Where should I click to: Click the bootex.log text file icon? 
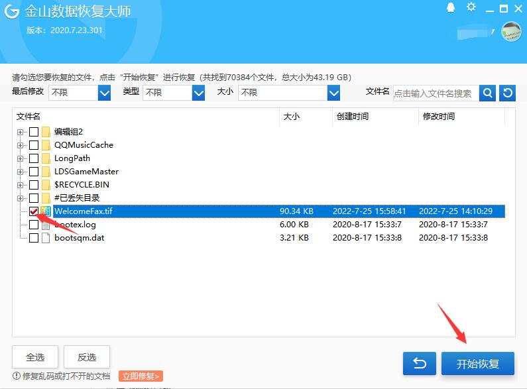[46, 225]
